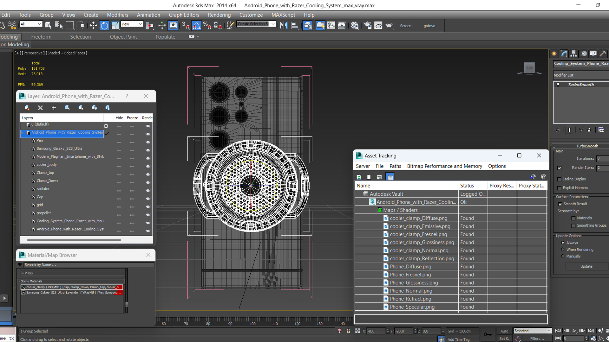
Task: Open Paths menu in Asset Tracking
Action: (395, 166)
